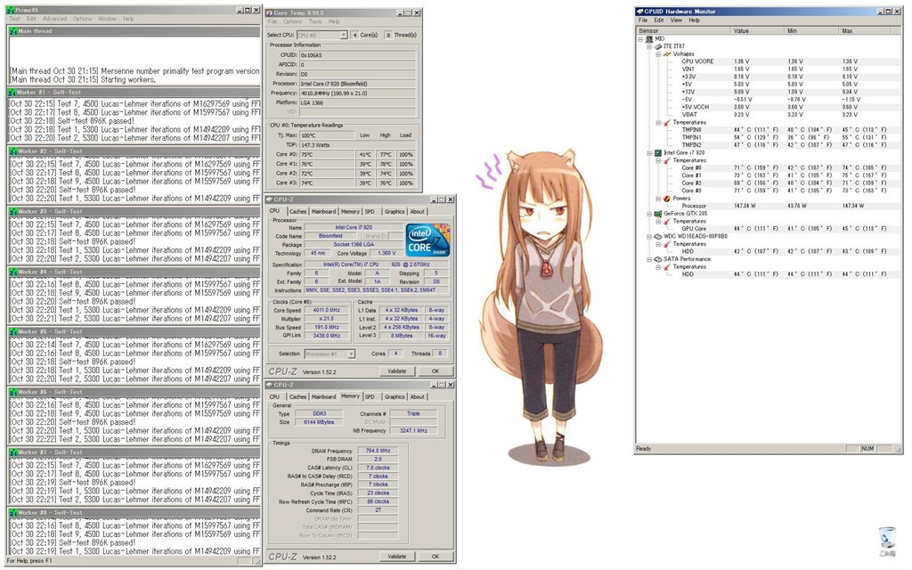Collapse the SATA Performance node
This screenshot has height=570, width=912.
point(649,259)
